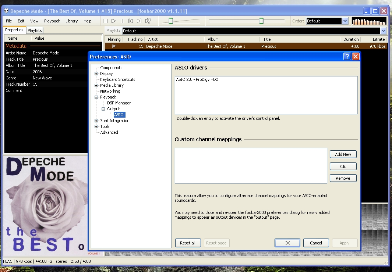Click the seek bar position handle
The image size is (392, 272).
pos(261,21)
